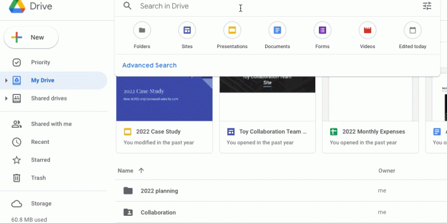The image size is (447, 223).
Task: Reverse sort order with Name arrow
Action: (x=141, y=171)
